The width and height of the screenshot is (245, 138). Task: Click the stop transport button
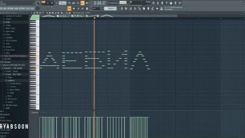[x=52, y=3]
